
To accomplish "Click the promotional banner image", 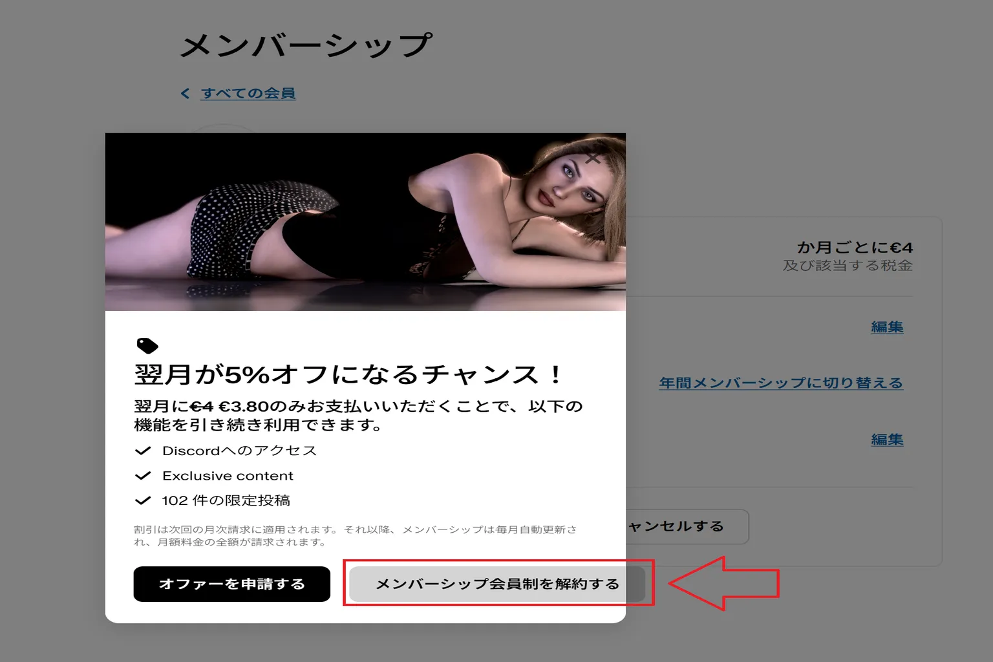I will (x=365, y=222).
